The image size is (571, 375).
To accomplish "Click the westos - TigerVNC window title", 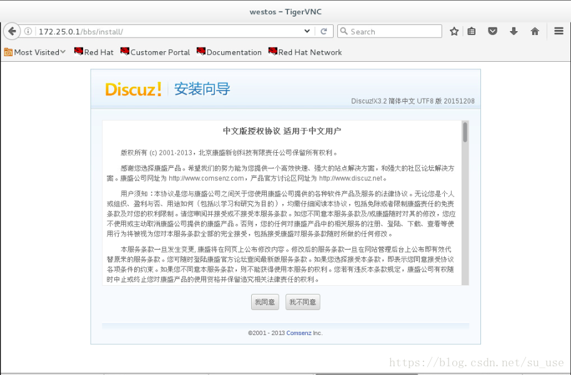I will pyautogui.click(x=285, y=12).
